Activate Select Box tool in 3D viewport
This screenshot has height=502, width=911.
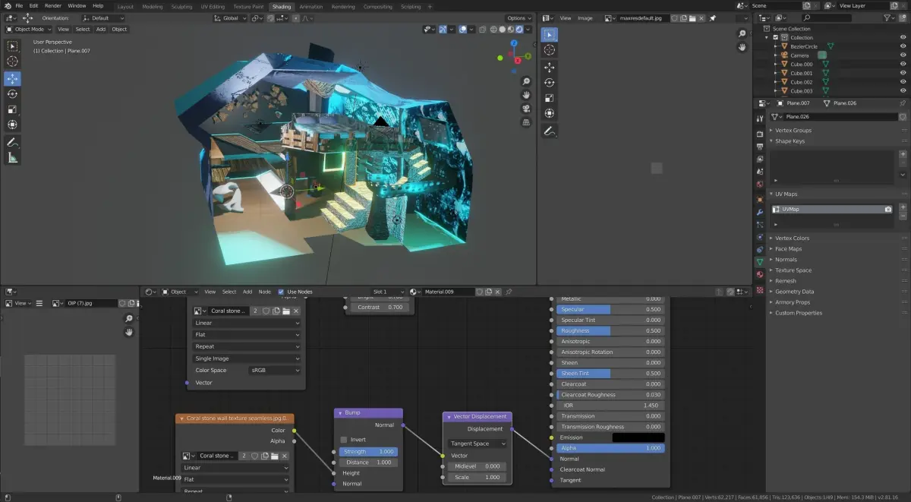point(12,46)
